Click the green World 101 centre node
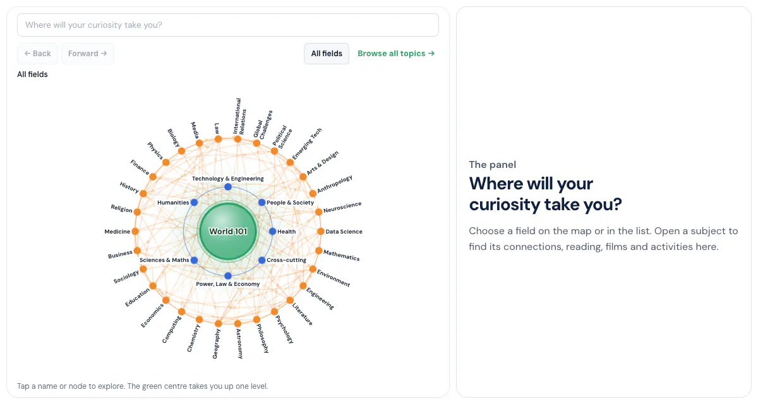758x404 pixels. pyautogui.click(x=228, y=231)
